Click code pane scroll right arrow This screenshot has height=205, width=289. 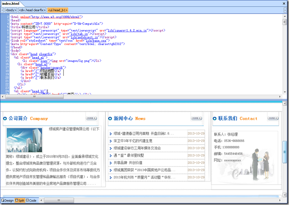(x=280, y=97)
